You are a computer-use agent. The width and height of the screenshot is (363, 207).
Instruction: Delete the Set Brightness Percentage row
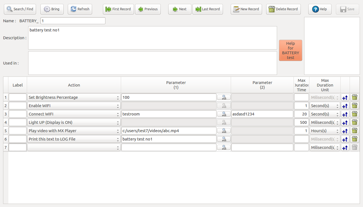(x=355, y=97)
